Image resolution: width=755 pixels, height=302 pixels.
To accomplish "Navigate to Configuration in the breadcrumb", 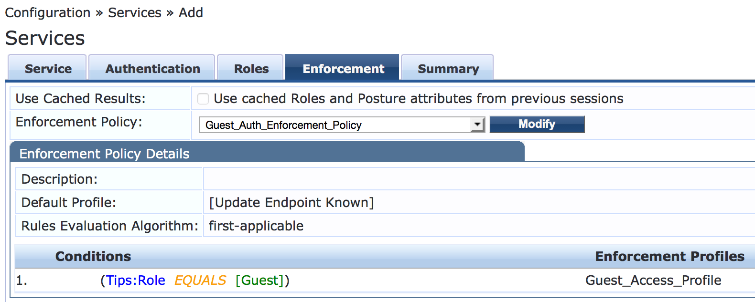I will (47, 13).
